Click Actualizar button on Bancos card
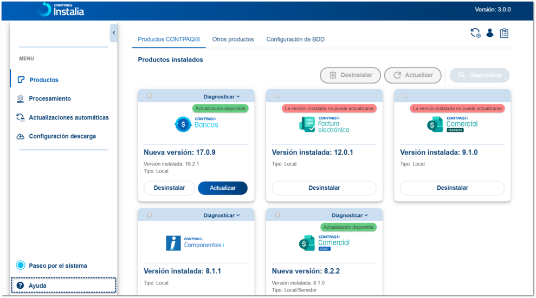 tap(223, 188)
